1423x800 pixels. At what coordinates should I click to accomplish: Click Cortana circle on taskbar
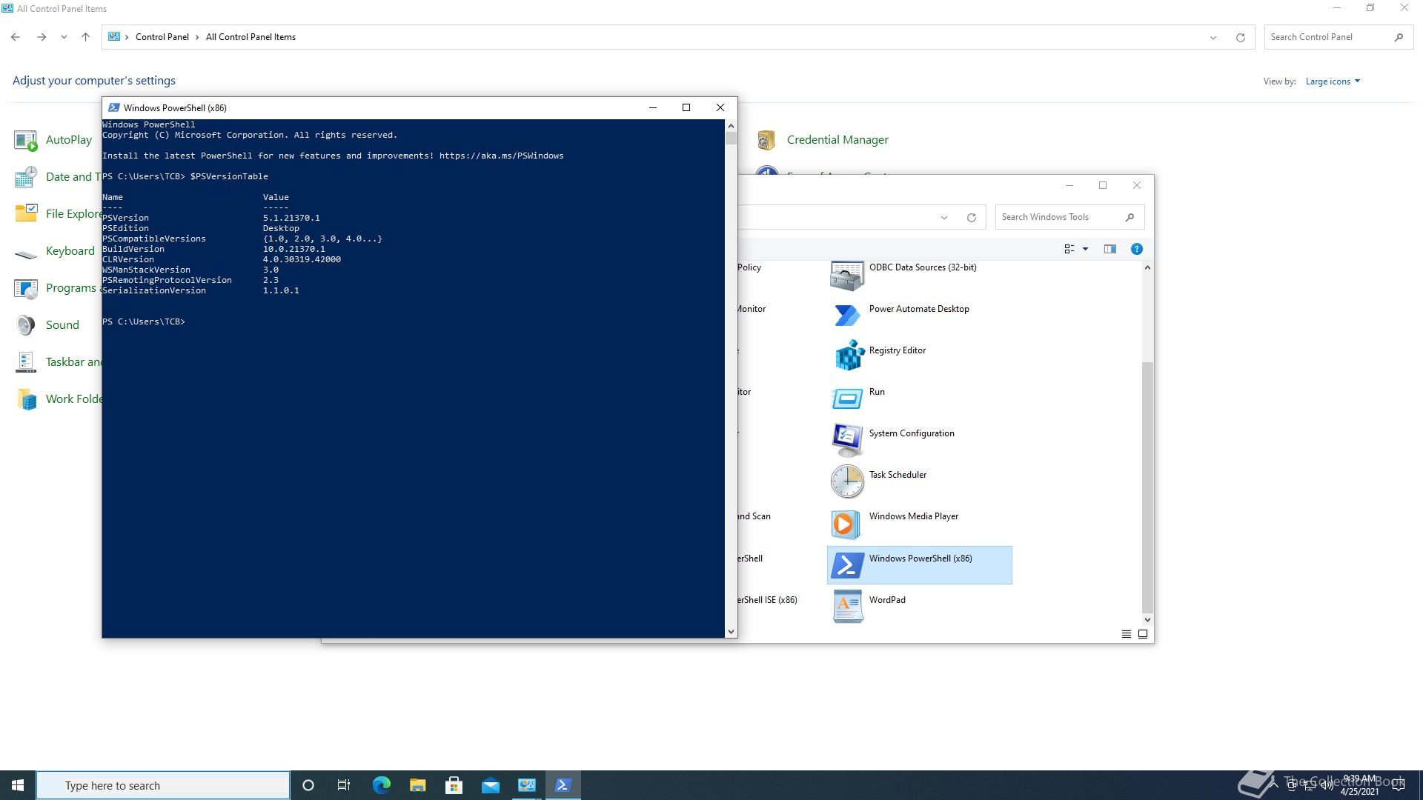(x=308, y=785)
